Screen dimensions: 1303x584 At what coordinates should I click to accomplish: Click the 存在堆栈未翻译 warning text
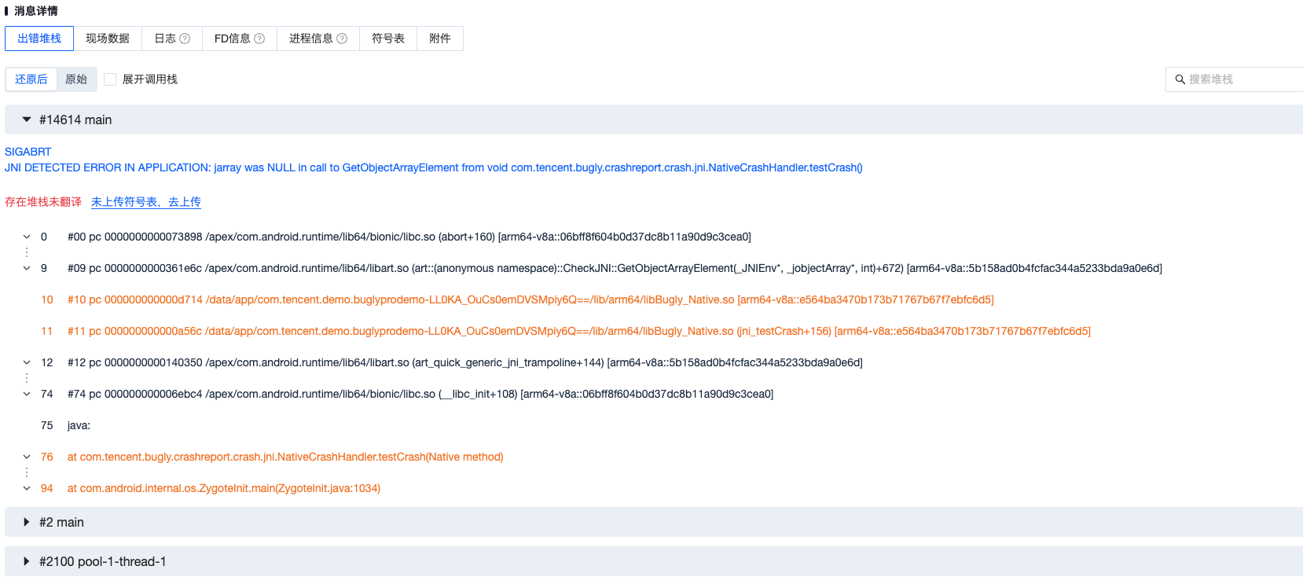[43, 202]
